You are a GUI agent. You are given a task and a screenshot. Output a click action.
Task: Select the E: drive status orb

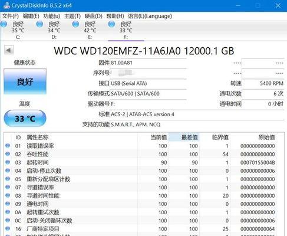(x=75, y=24)
